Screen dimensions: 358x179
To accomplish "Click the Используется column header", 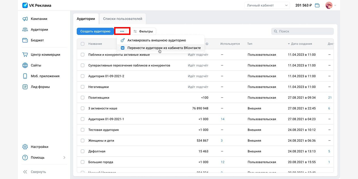I will pos(230,44).
